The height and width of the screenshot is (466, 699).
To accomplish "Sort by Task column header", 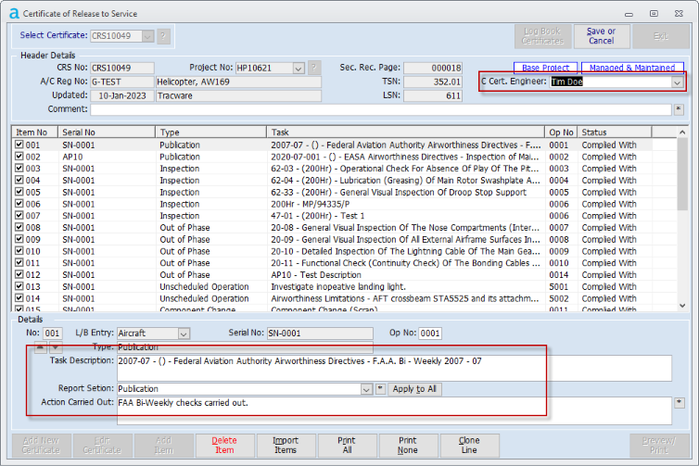I will point(406,132).
